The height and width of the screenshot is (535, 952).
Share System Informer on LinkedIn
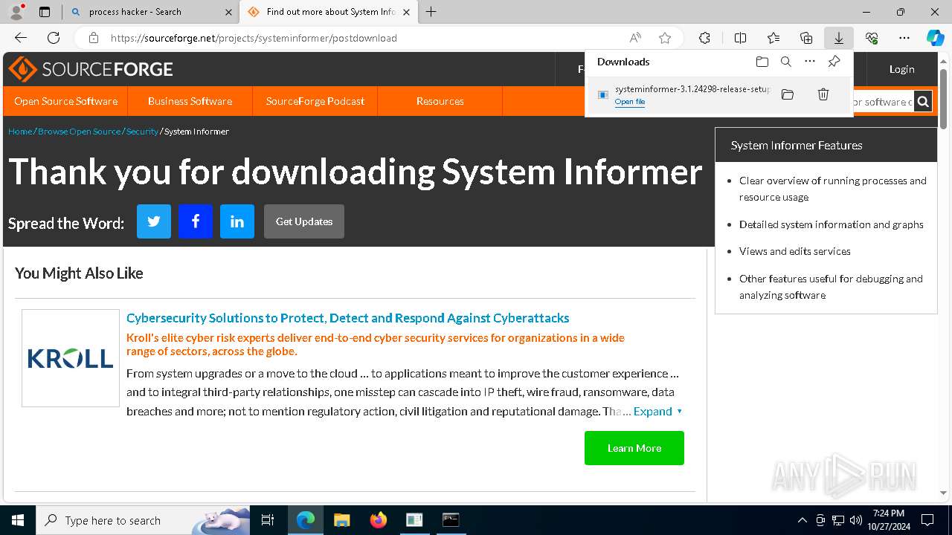pyautogui.click(x=237, y=221)
